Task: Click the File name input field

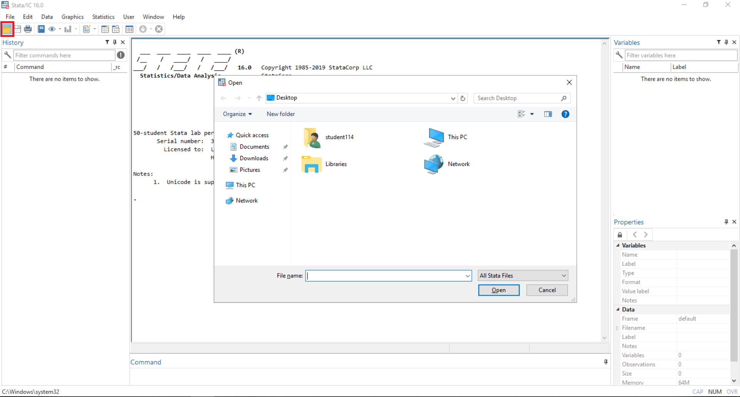Action: coord(388,276)
